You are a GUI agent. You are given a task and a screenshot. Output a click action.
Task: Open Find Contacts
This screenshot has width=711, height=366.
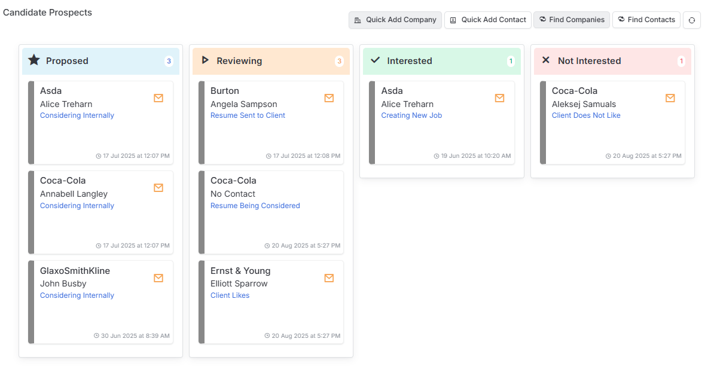point(646,20)
